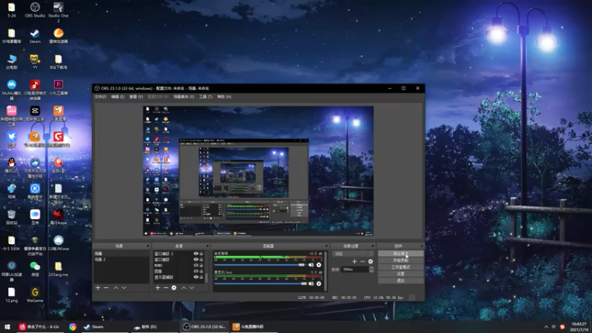The width and height of the screenshot is (592, 333).
Task: Decrease transition duration with down arrow
Action: coord(371,271)
